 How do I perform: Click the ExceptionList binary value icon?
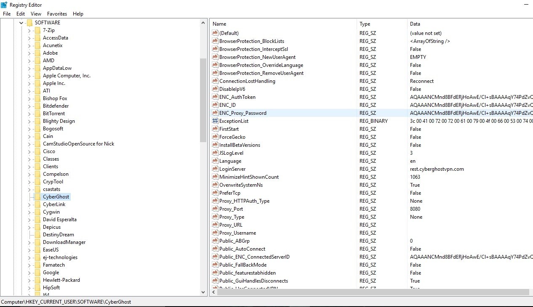[215, 121]
